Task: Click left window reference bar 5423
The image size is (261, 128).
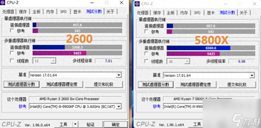Action: (77, 53)
